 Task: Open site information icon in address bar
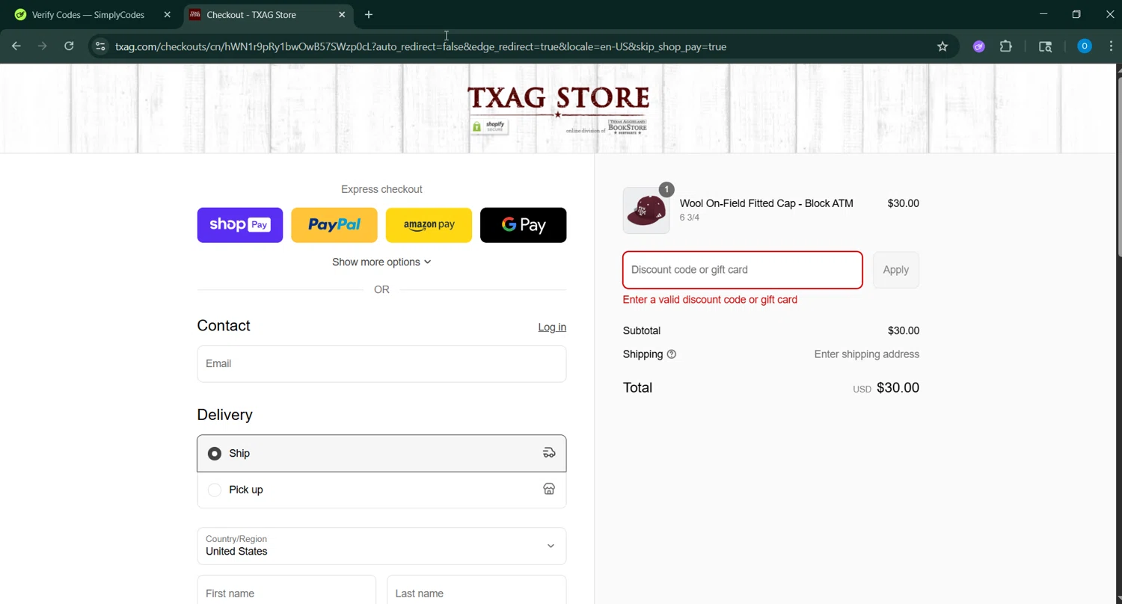tap(100, 46)
